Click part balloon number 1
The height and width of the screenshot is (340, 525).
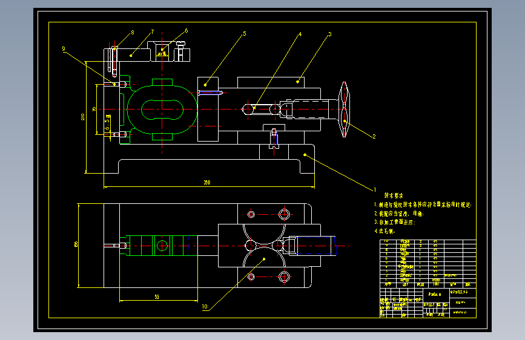(x=375, y=190)
